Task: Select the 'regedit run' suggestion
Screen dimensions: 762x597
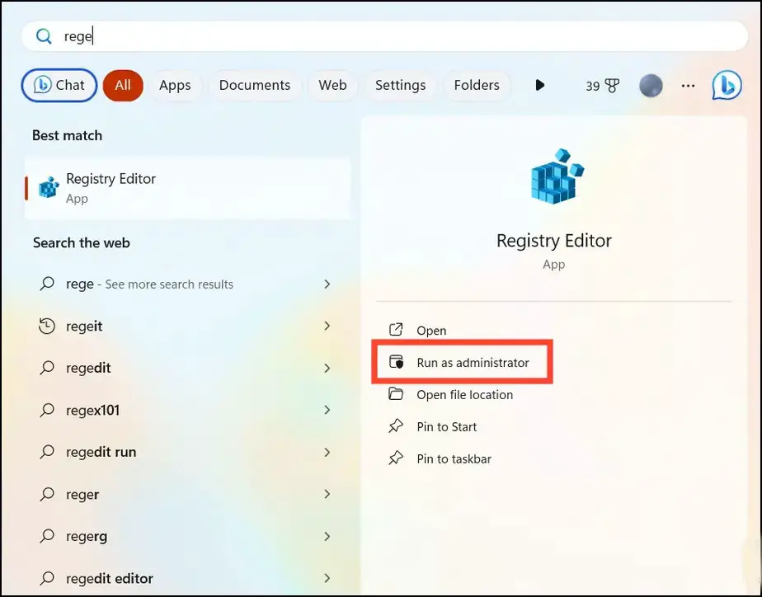Action: pos(101,452)
